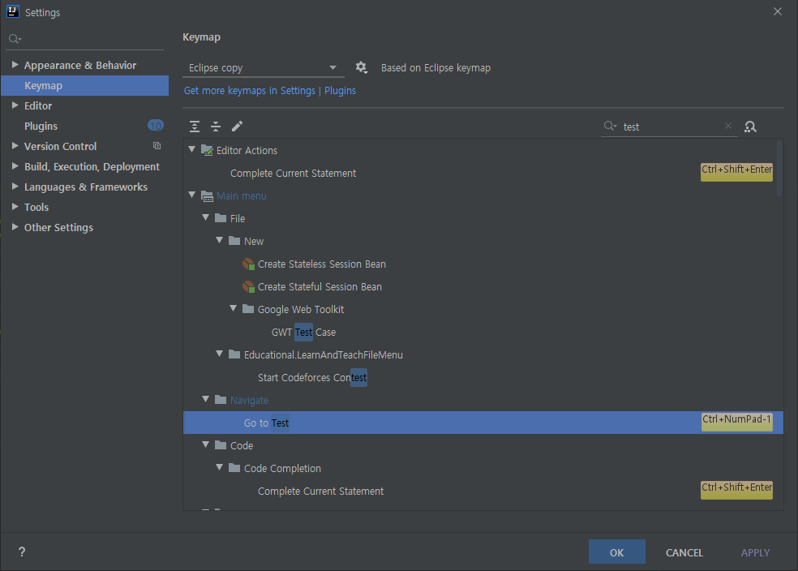Close the Settings dialog
This screenshot has width=798, height=571.
777,11
